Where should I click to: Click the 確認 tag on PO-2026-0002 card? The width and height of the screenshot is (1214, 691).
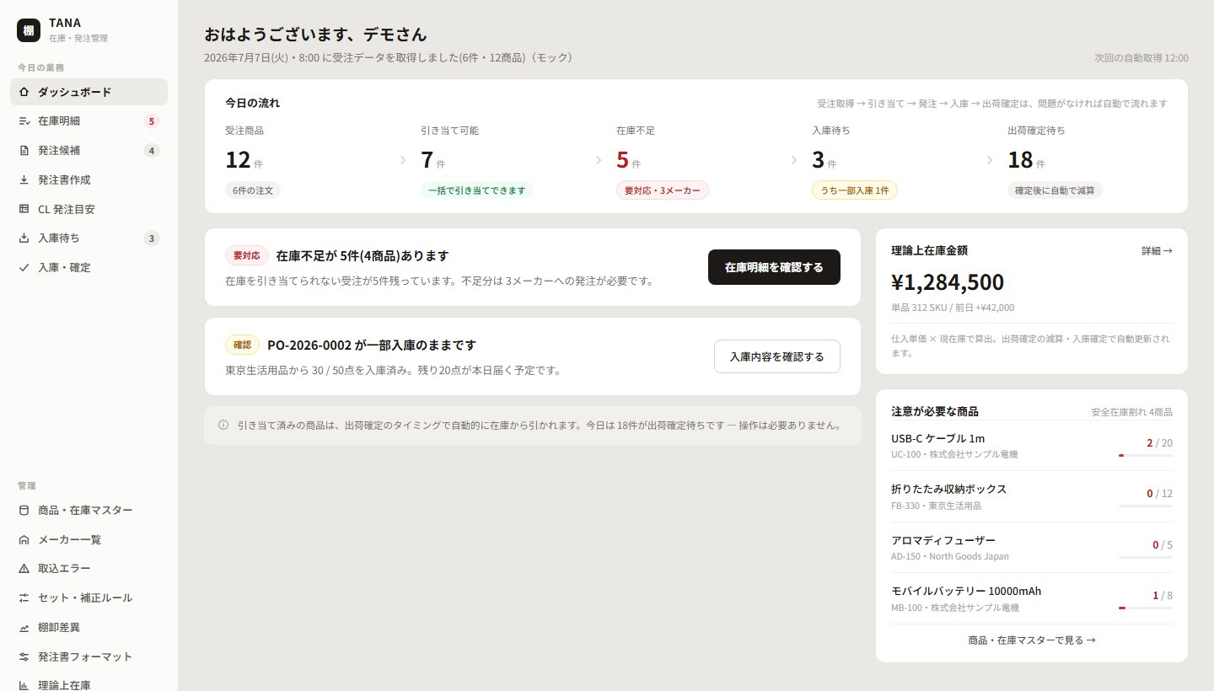(x=243, y=345)
